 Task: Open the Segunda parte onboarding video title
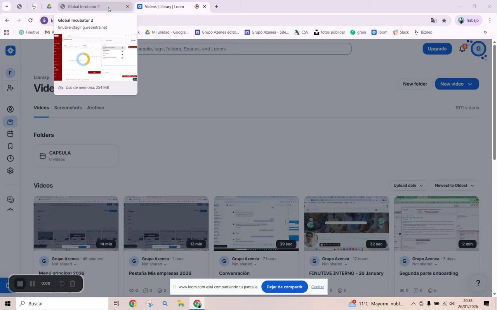(x=429, y=273)
